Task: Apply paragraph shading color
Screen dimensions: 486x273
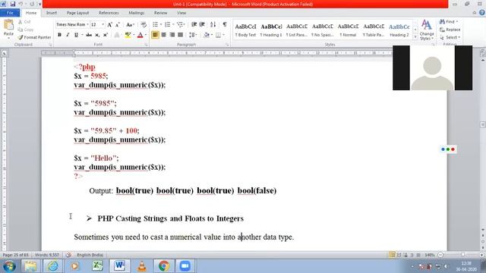Action: 207,35
